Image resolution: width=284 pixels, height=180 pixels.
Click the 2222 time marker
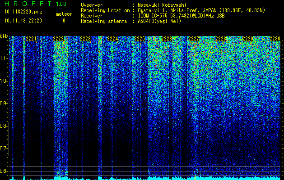point(58,39)
